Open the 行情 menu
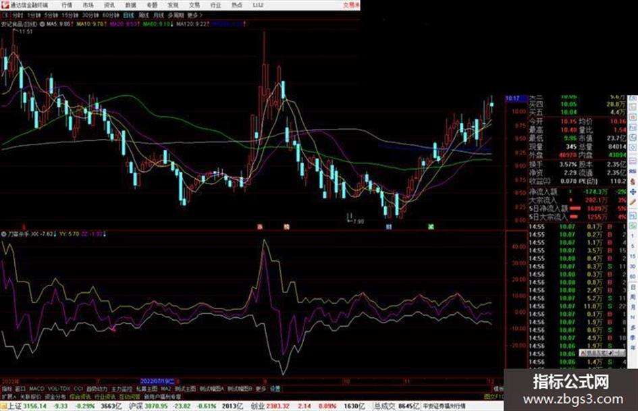Screen dimensions: 638x411 67,5
